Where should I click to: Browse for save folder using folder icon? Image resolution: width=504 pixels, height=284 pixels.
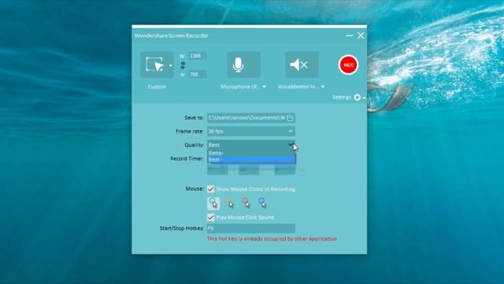point(290,118)
